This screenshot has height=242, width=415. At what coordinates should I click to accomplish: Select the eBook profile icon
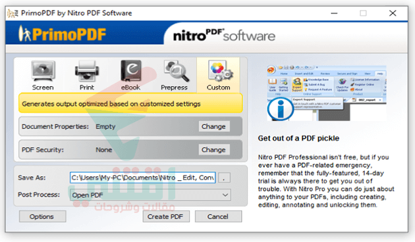click(x=130, y=71)
